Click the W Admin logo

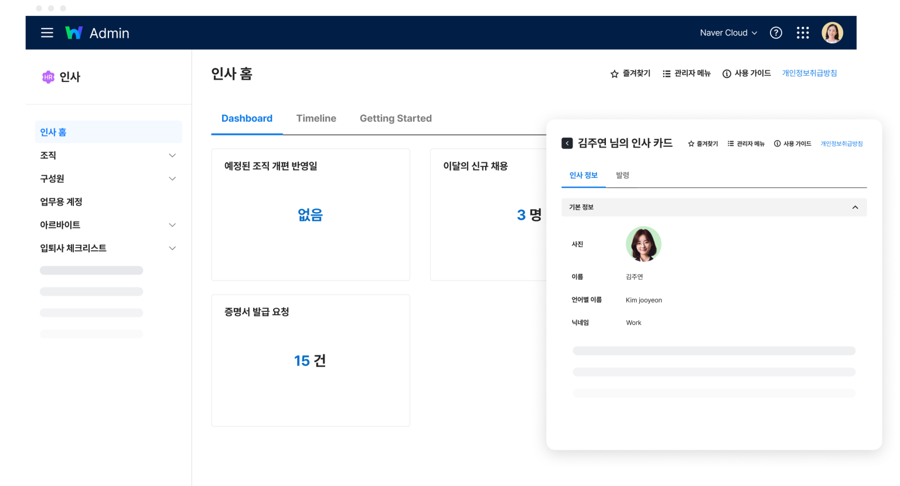click(97, 33)
